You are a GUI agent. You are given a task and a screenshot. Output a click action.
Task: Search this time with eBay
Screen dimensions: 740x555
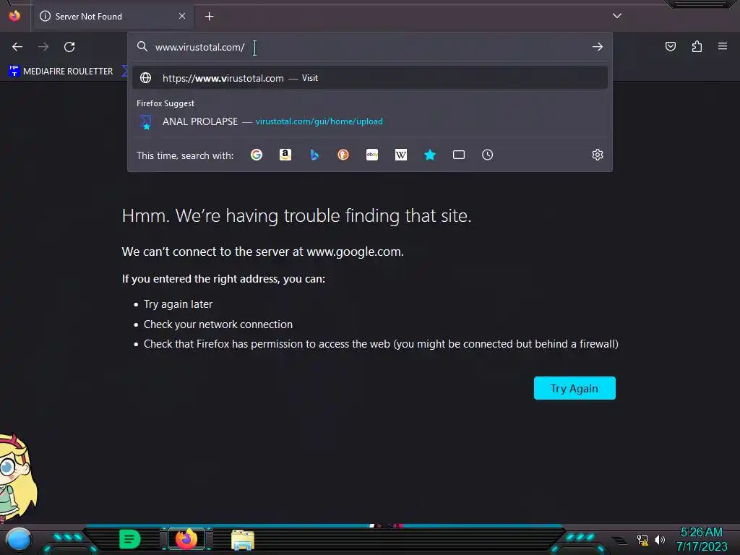[x=372, y=155]
